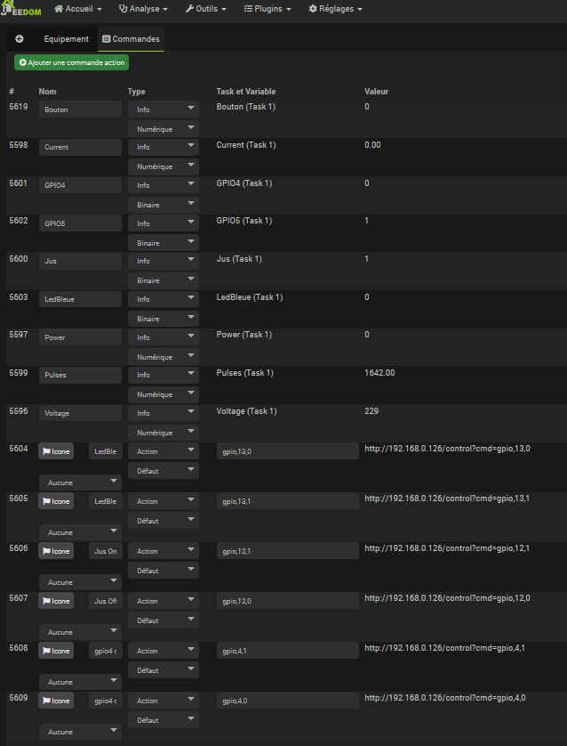Open the Action type dropdown for command 5606
The width and height of the screenshot is (567, 746).
164,551
